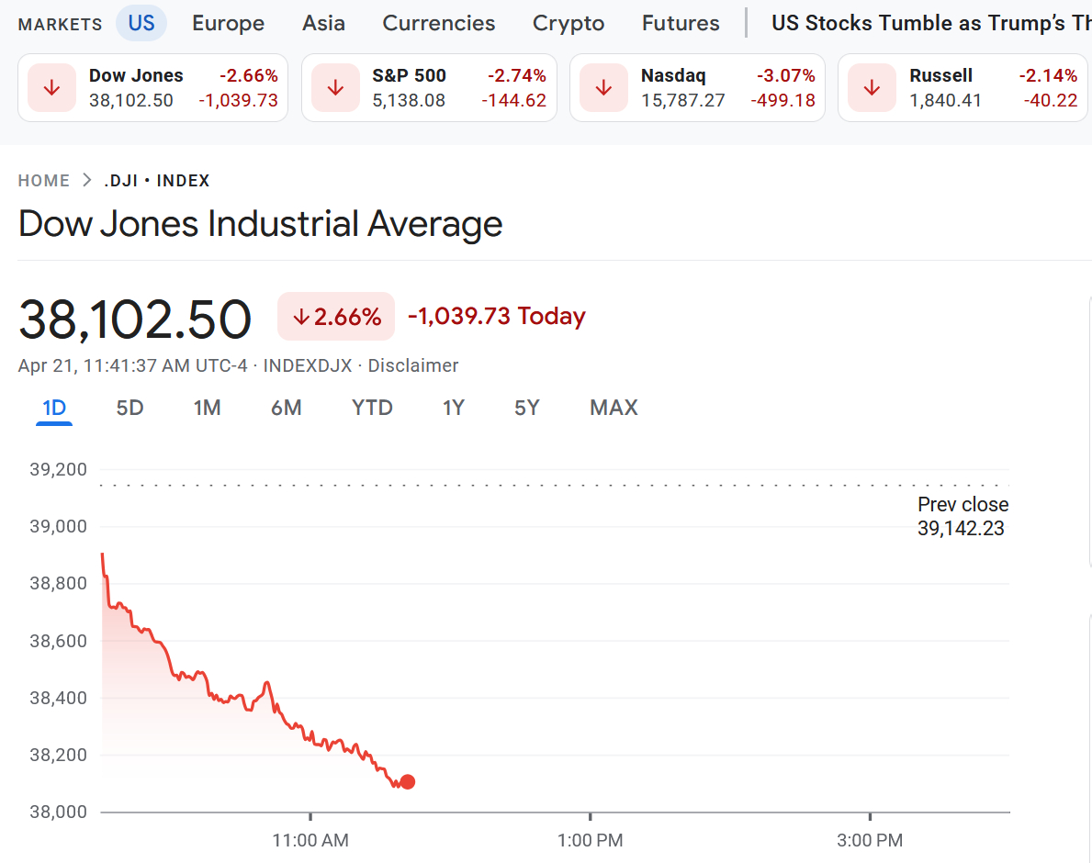
Task: Click the Nasdaq red down-arrow icon
Action: (x=603, y=88)
